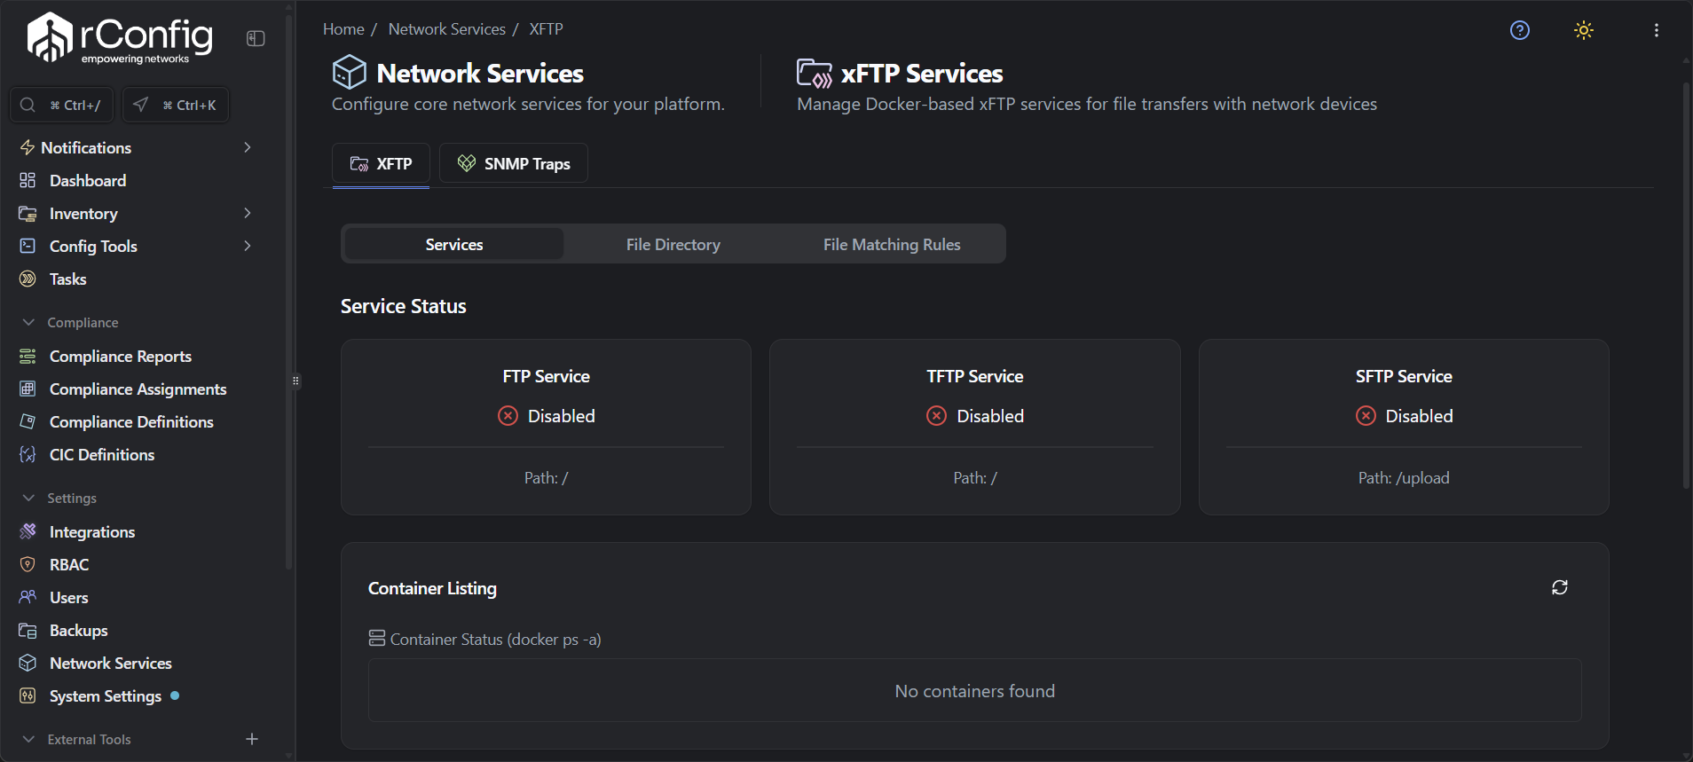The height and width of the screenshot is (762, 1693).
Task: Open the Dashboard page
Action: click(88, 180)
